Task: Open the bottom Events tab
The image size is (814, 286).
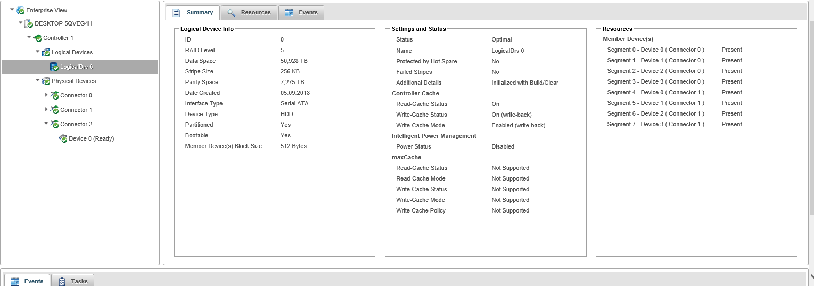Action: point(27,281)
